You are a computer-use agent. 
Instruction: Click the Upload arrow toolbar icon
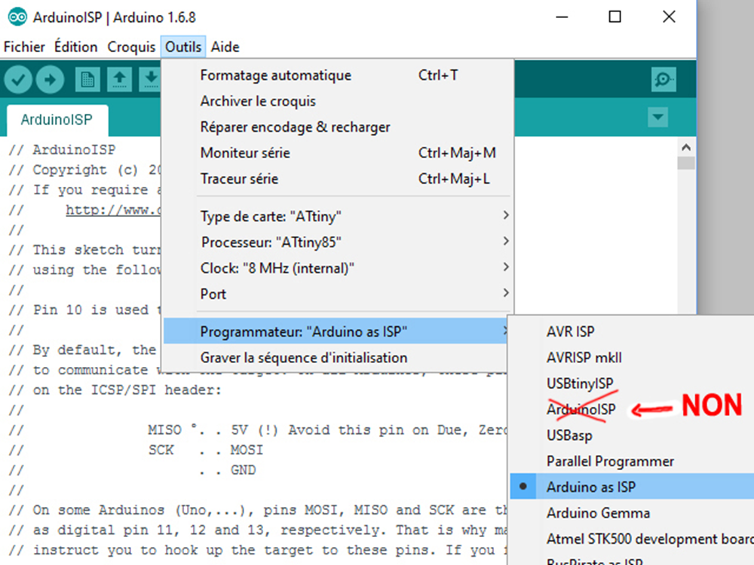(50, 79)
